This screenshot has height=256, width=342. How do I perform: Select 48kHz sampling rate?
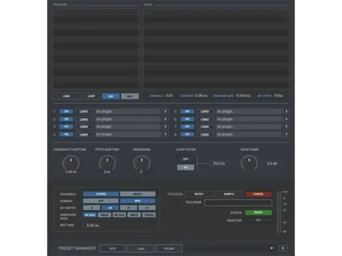104,215
